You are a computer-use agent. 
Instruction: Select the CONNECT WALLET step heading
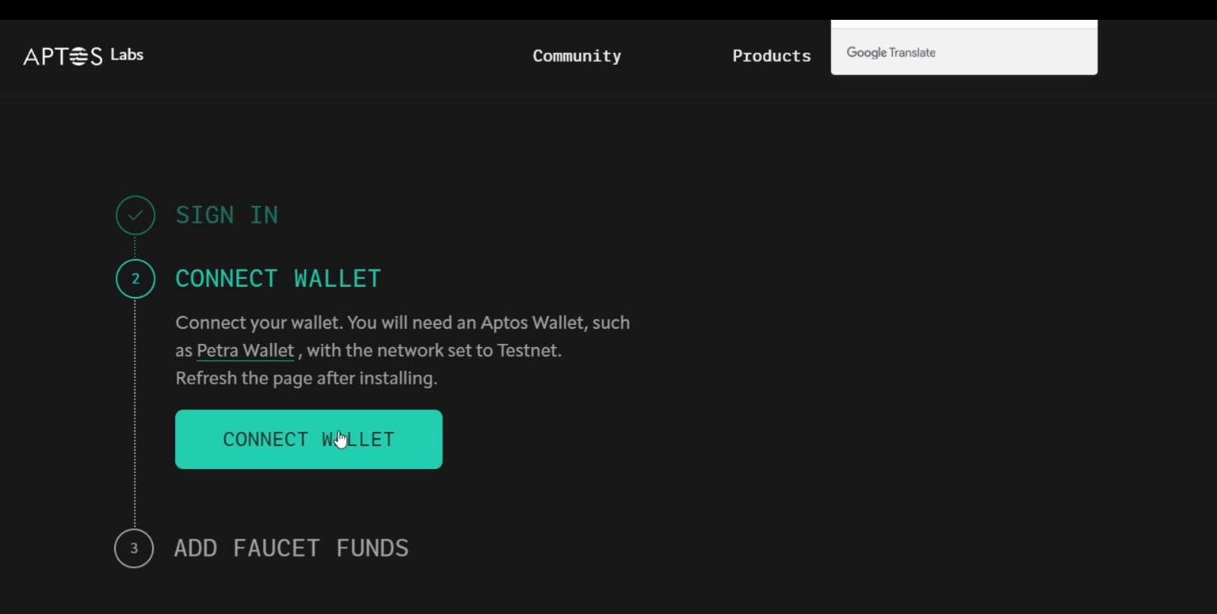coord(278,279)
